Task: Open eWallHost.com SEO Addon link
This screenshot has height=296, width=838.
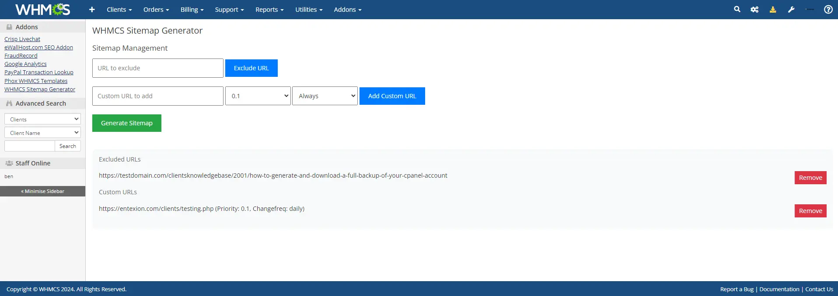Action: coord(38,47)
